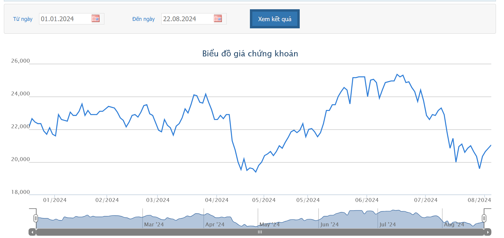Image resolution: width=504 pixels, height=238 pixels.
Task: Click the 03/2024 x-axis label
Action: click(x=158, y=200)
